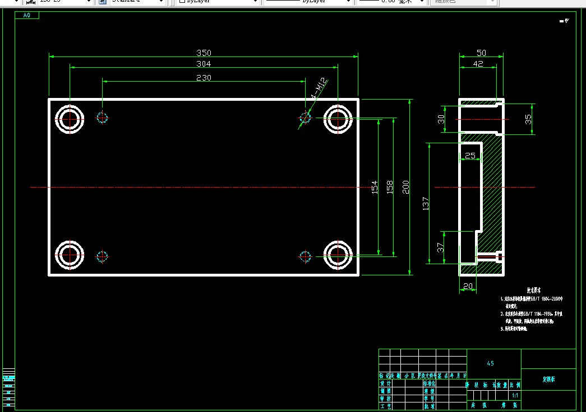Screen dimensions: 586x412
Task: Select the 35 dimension in section view
Action: pos(528,119)
